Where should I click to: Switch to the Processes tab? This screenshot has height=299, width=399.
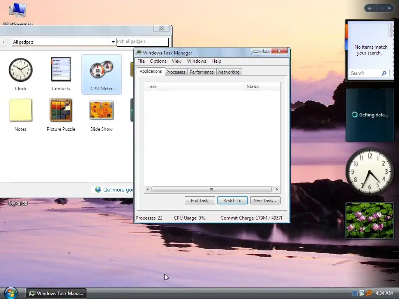[176, 72]
